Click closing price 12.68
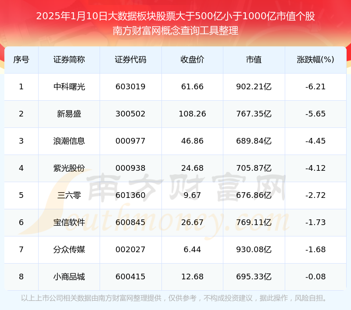The width and height of the screenshot is (351, 310). pos(192,277)
